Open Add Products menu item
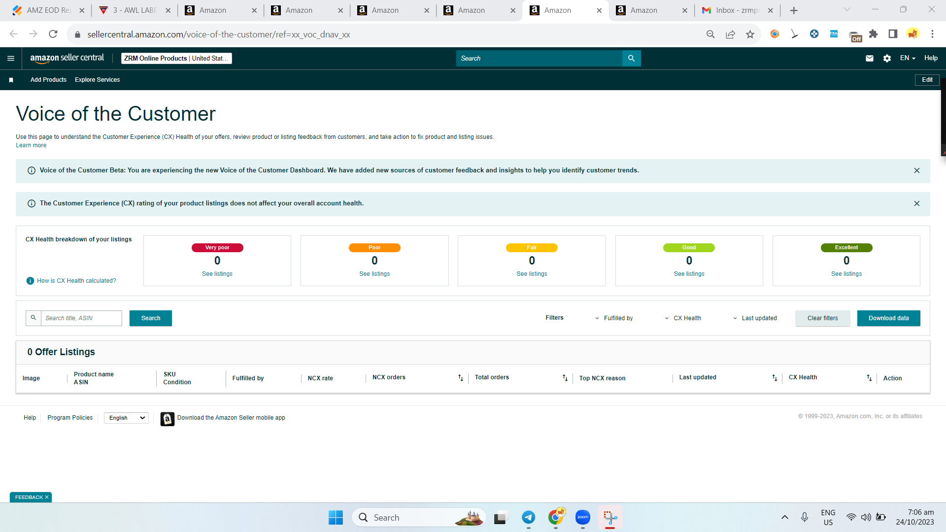The image size is (946, 532). click(48, 80)
